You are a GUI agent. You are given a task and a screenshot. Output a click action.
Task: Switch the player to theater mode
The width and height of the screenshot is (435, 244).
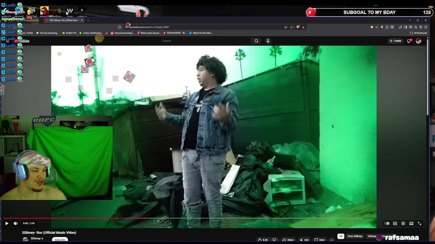point(411,223)
